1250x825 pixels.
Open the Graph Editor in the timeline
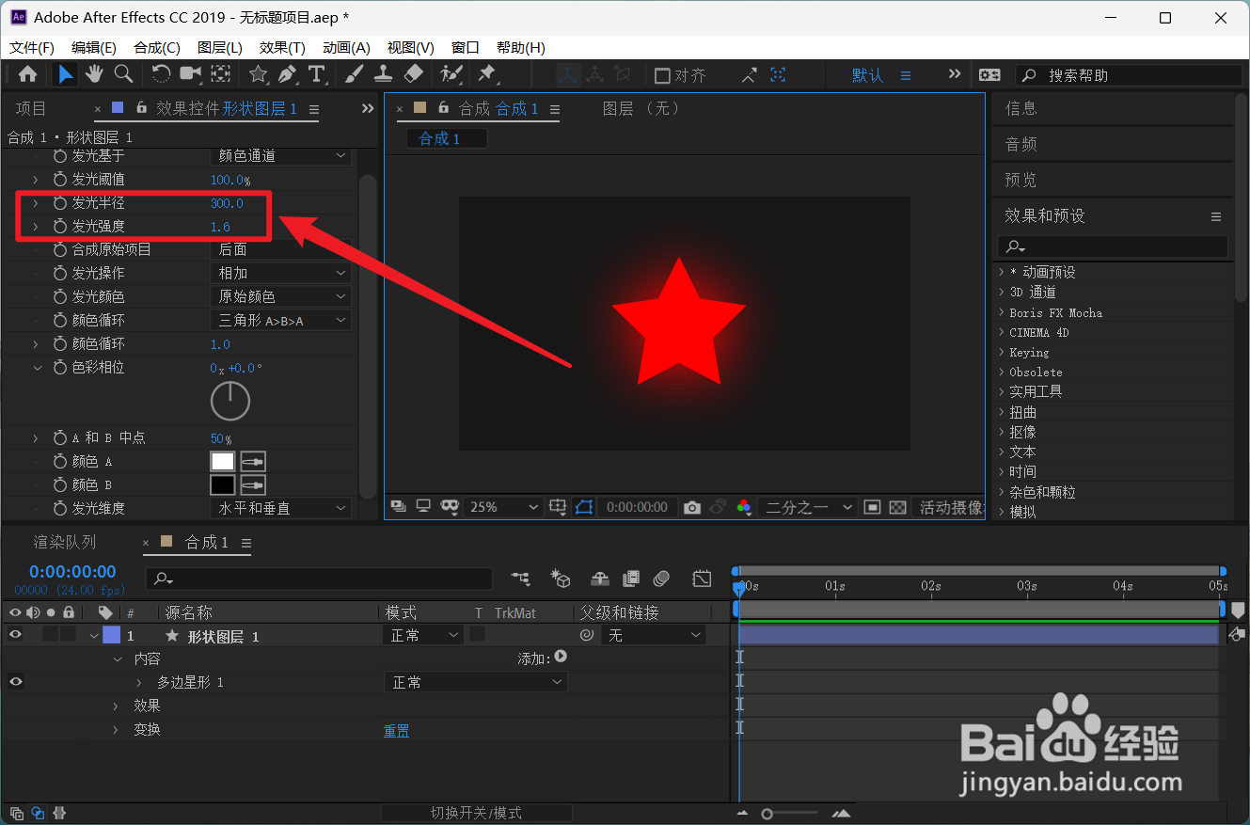point(701,579)
